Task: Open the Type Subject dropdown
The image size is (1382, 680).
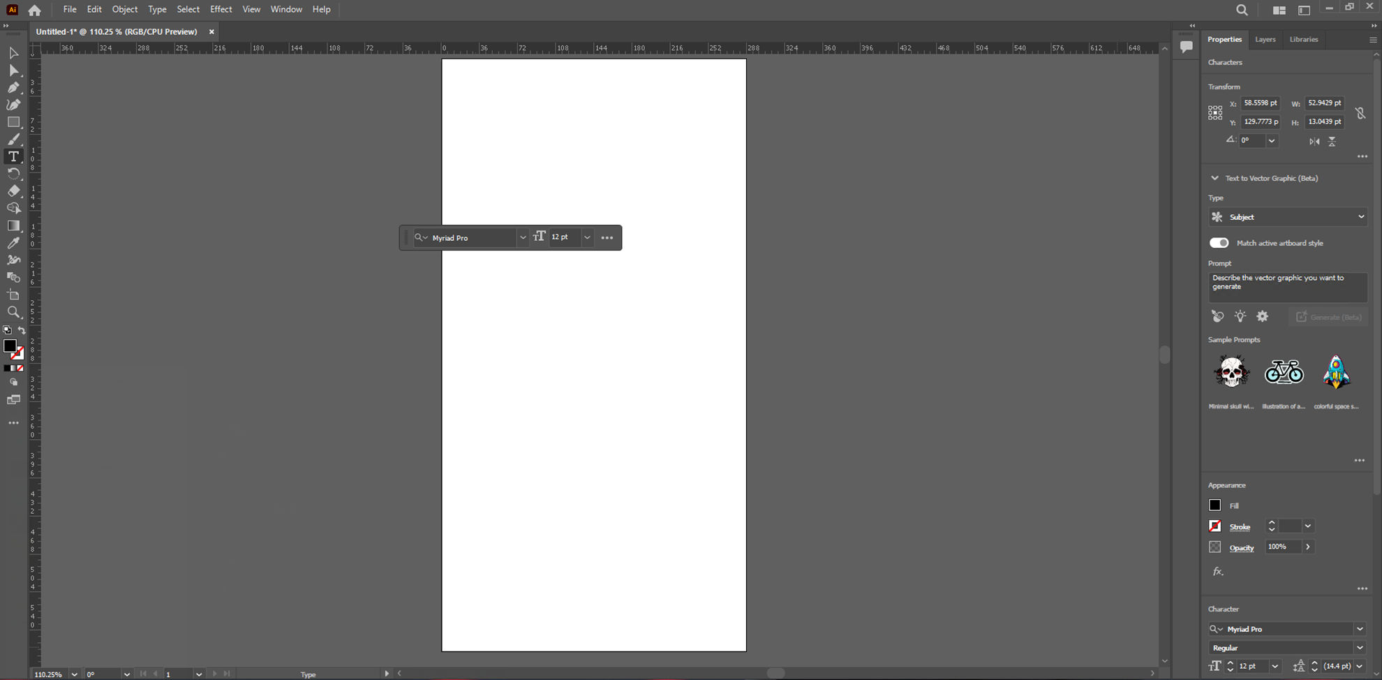Action: [1288, 217]
